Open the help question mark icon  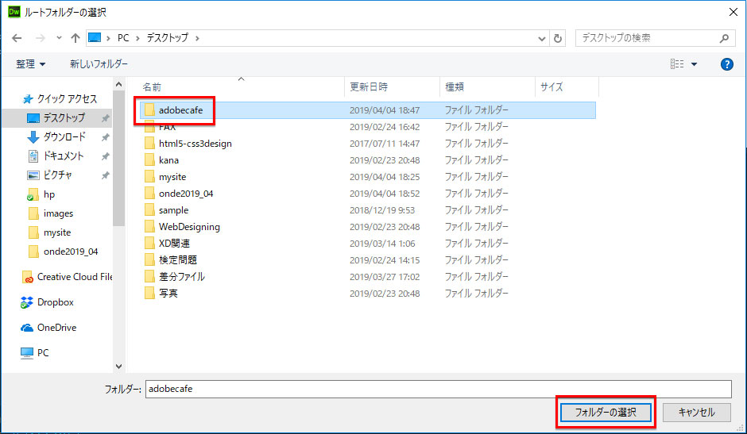[726, 64]
